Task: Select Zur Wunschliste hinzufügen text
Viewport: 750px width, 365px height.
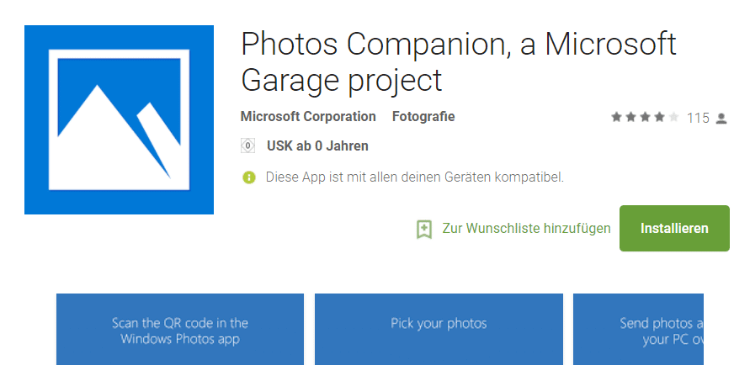Action: pyautogui.click(x=526, y=229)
